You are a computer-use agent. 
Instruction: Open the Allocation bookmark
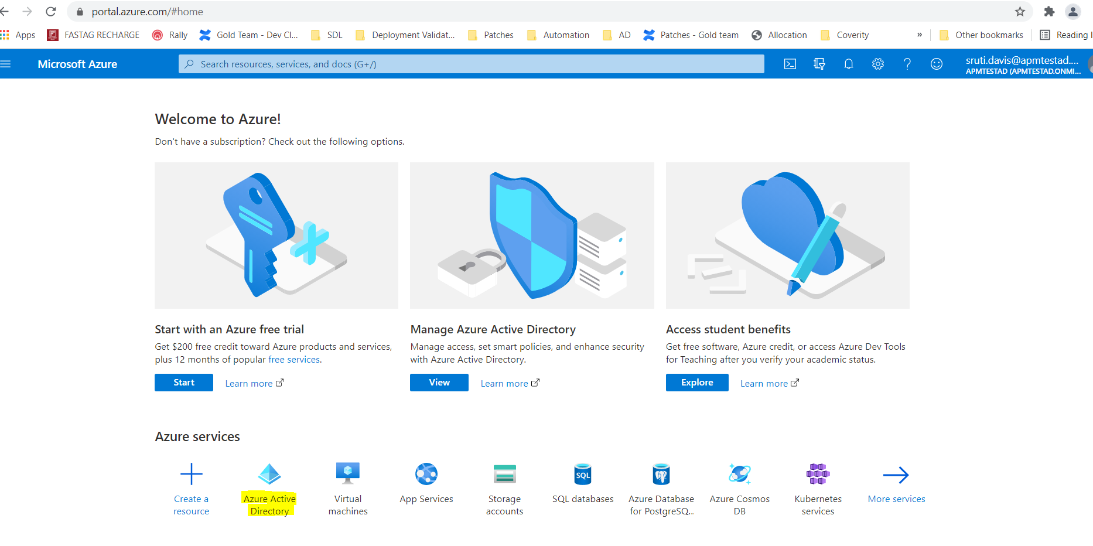pyautogui.click(x=780, y=35)
